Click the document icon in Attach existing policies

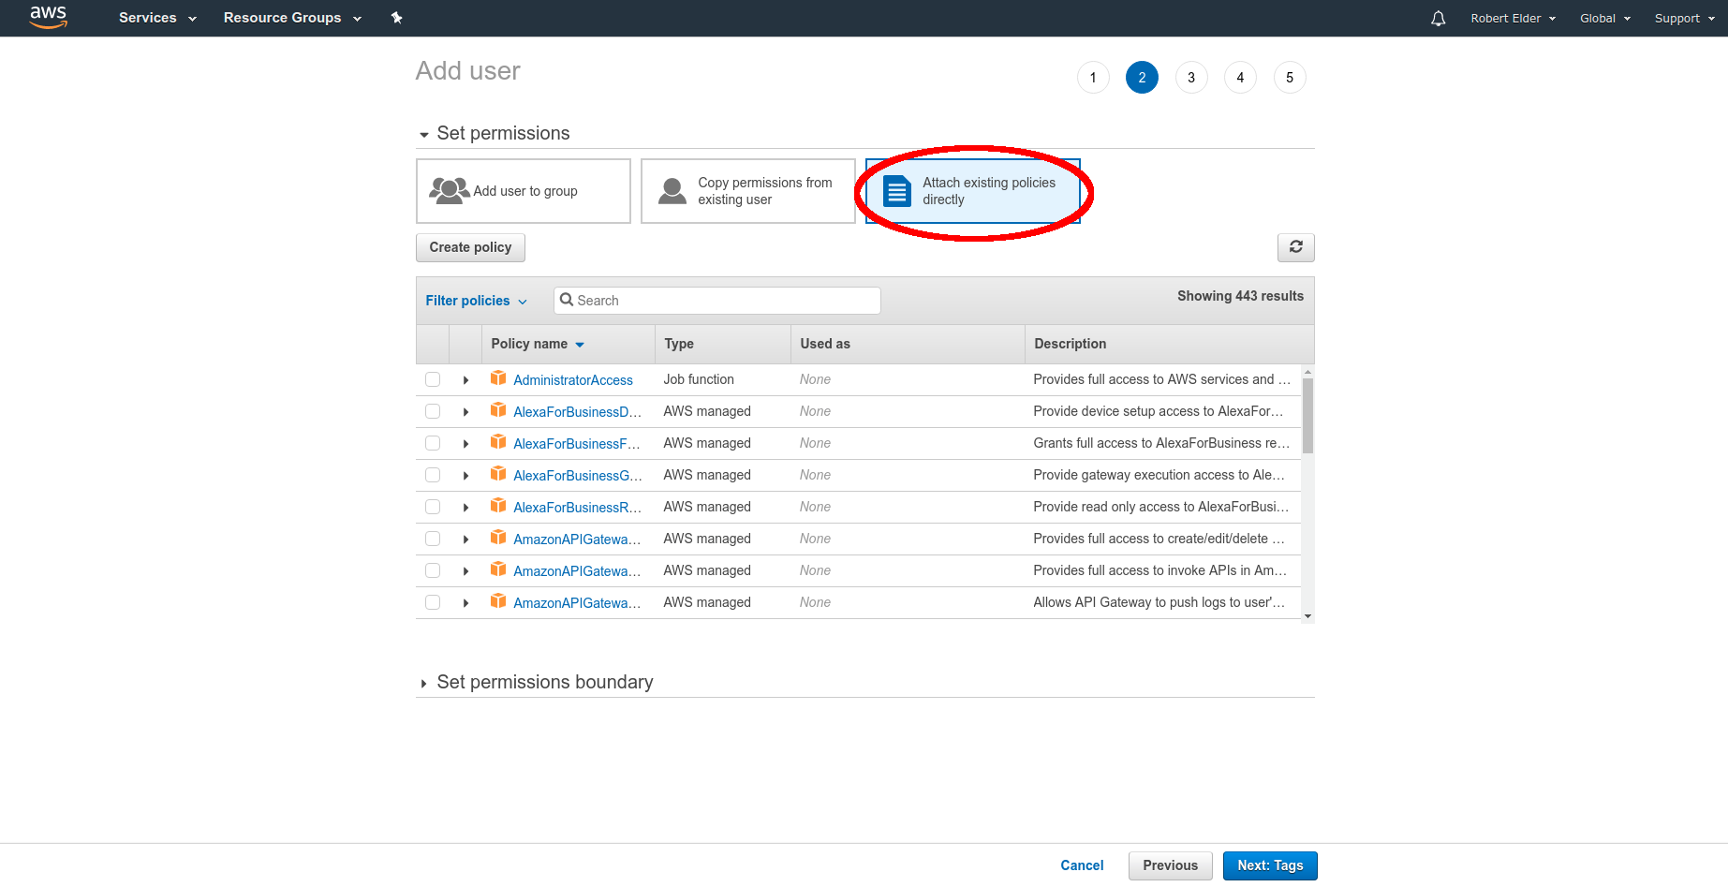[x=897, y=191]
